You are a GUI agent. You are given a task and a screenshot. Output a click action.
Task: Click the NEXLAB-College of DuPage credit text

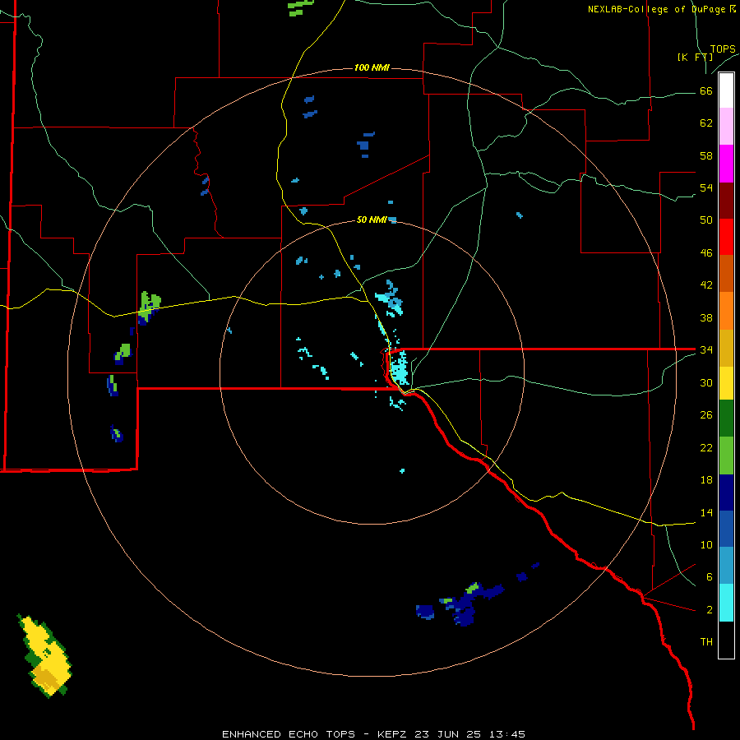coord(662,9)
